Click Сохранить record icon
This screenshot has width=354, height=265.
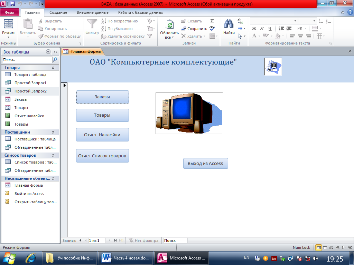(x=194, y=29)
